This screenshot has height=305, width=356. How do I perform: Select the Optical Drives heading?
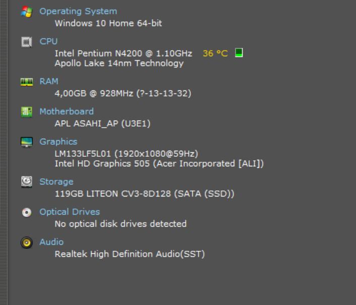69,212
